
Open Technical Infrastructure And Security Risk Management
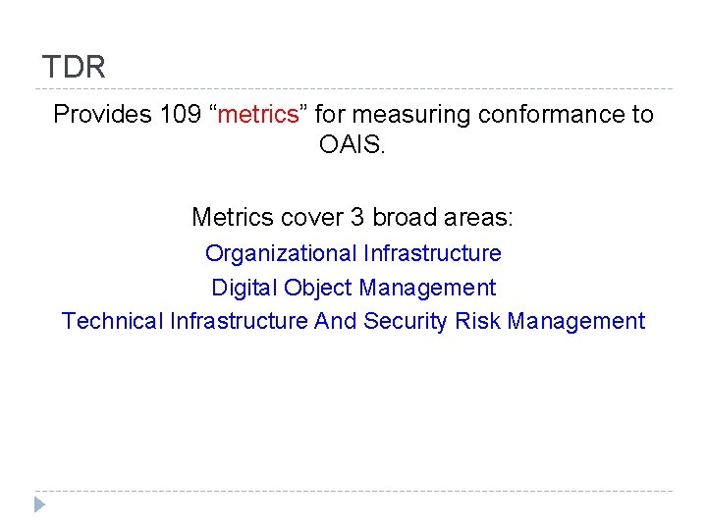tap(353, 321)
